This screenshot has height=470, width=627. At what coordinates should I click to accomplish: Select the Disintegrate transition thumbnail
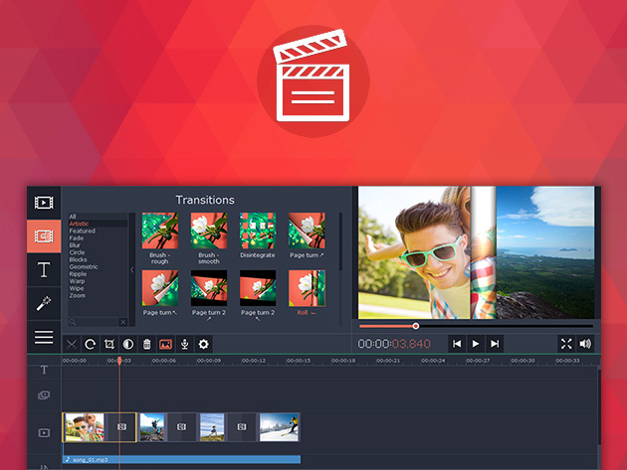tap(258, 230)
